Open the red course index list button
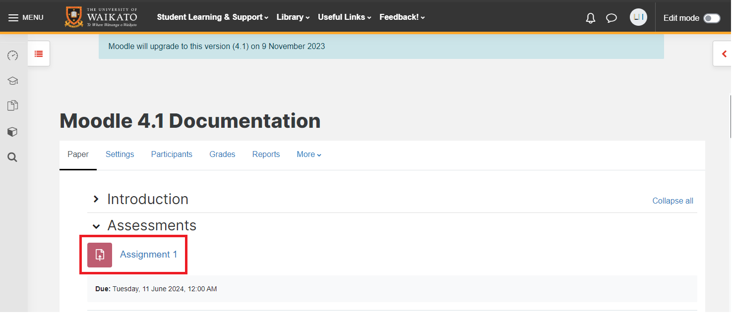 click(x=39, y=53)
